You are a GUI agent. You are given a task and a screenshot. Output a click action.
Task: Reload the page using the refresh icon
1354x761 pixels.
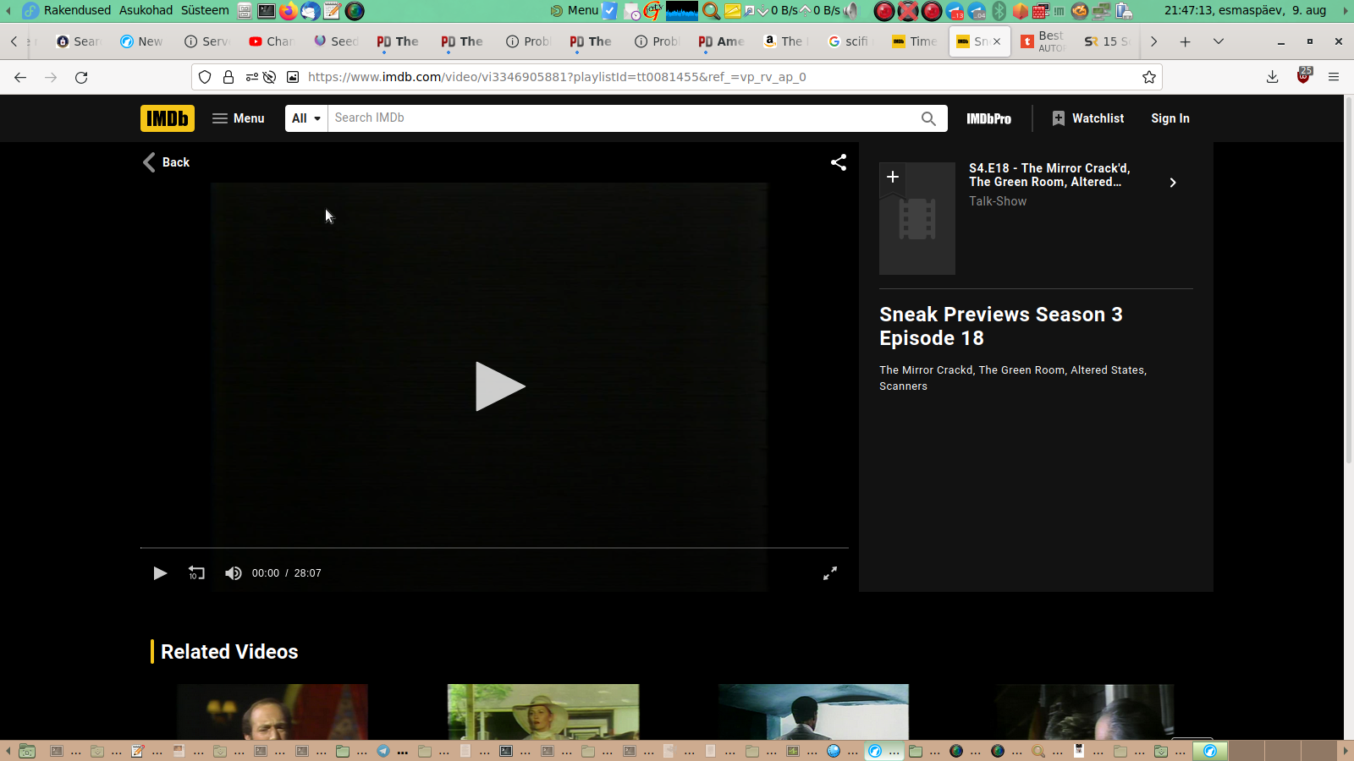[x=81, y=77]
